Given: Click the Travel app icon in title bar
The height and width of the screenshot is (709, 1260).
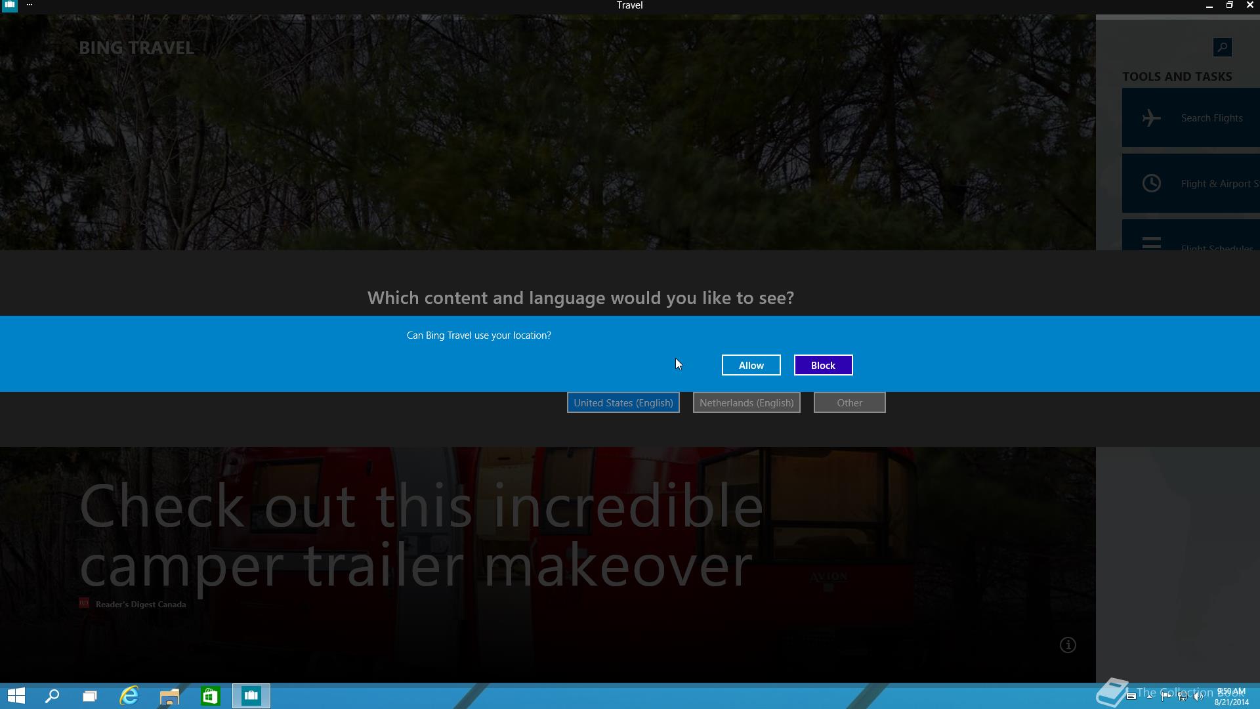Looking at the screenshot, I should coord(10,5).
